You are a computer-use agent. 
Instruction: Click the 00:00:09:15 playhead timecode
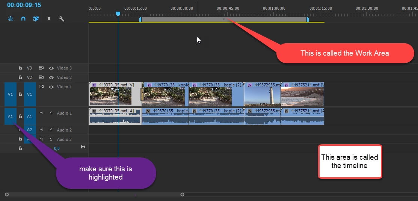[x=24, y=5]
